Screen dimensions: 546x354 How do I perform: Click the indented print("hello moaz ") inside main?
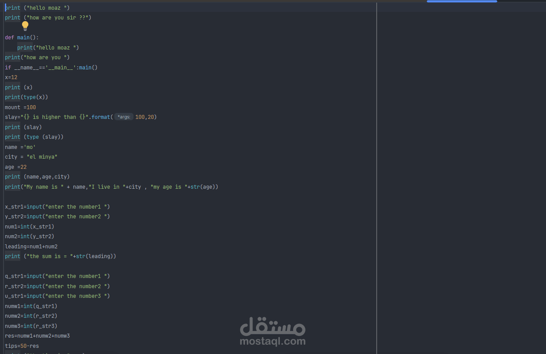(48, 47)
